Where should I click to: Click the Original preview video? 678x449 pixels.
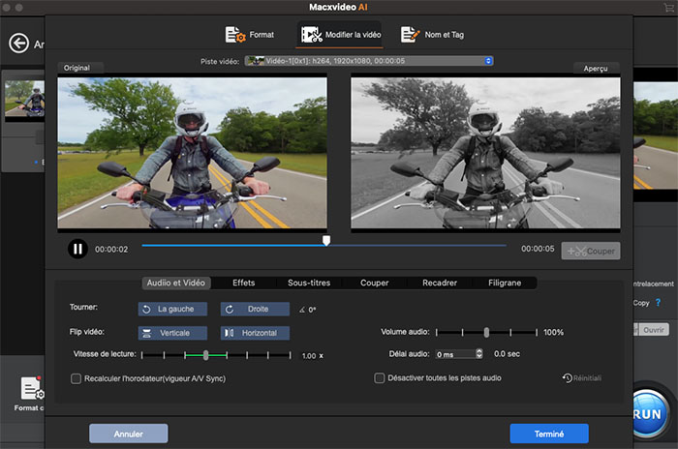point(193,153)
